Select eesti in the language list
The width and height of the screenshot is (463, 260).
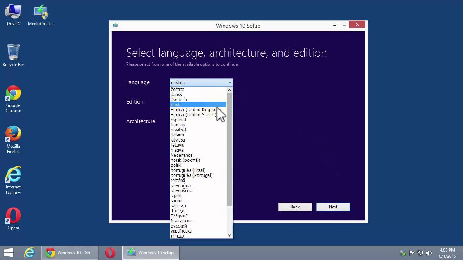[198, 104]
